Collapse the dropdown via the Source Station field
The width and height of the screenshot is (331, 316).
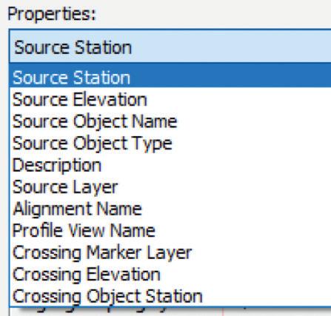170,47
